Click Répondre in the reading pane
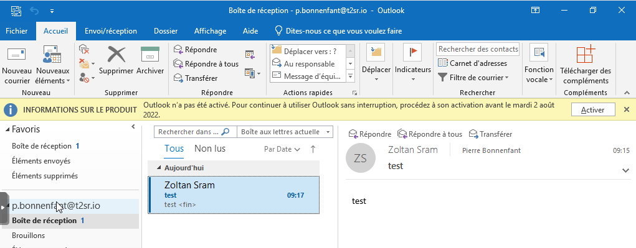 pos(370,134)
